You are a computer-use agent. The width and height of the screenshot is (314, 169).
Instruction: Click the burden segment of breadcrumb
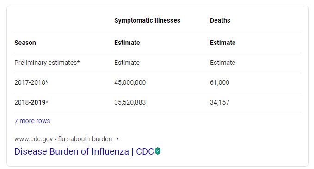pyautogui.click(x=102, y=139)
